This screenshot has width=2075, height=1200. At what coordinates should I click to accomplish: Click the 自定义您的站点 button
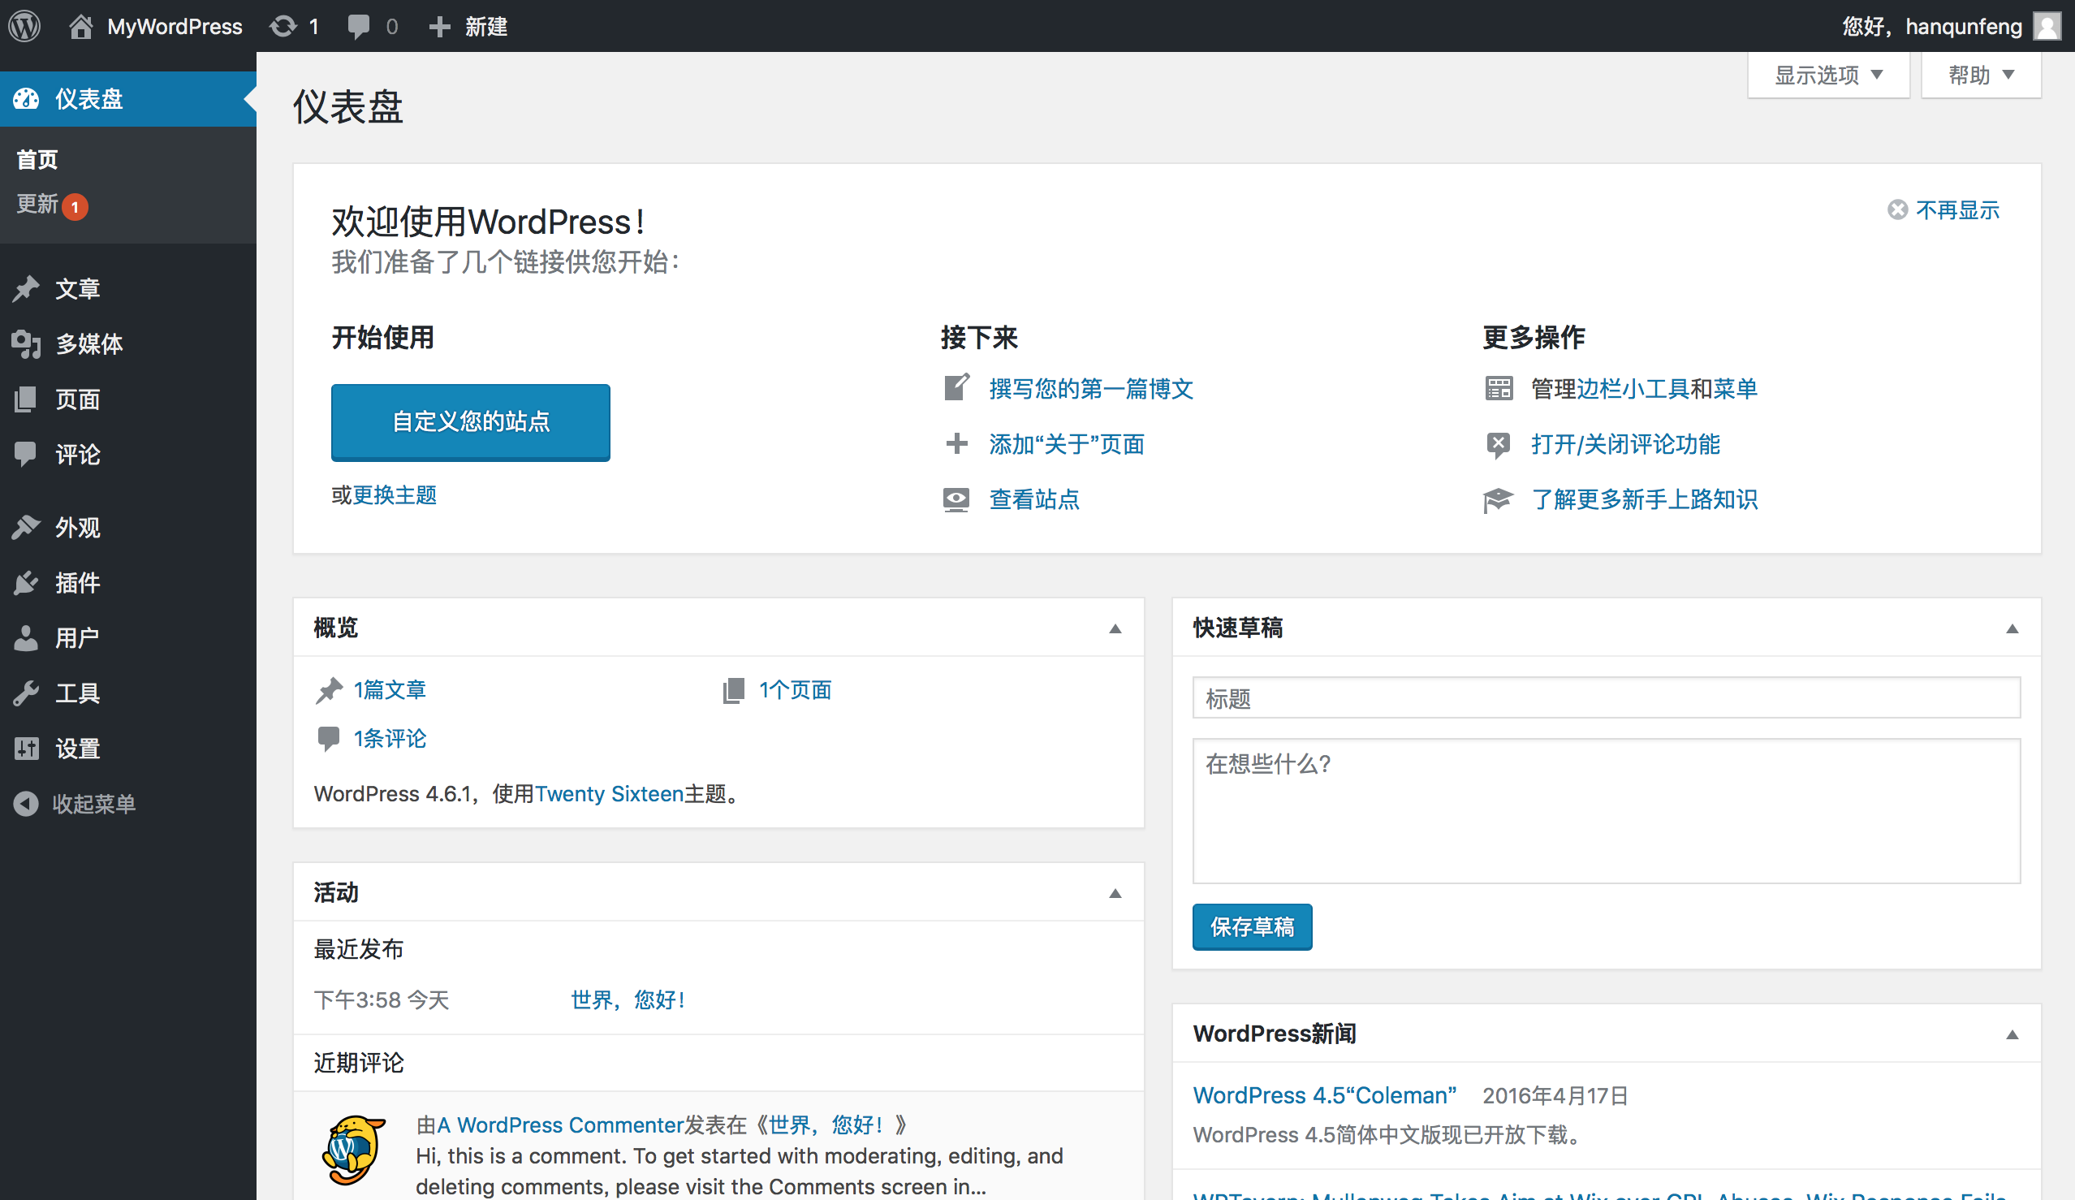click(470, 421)
